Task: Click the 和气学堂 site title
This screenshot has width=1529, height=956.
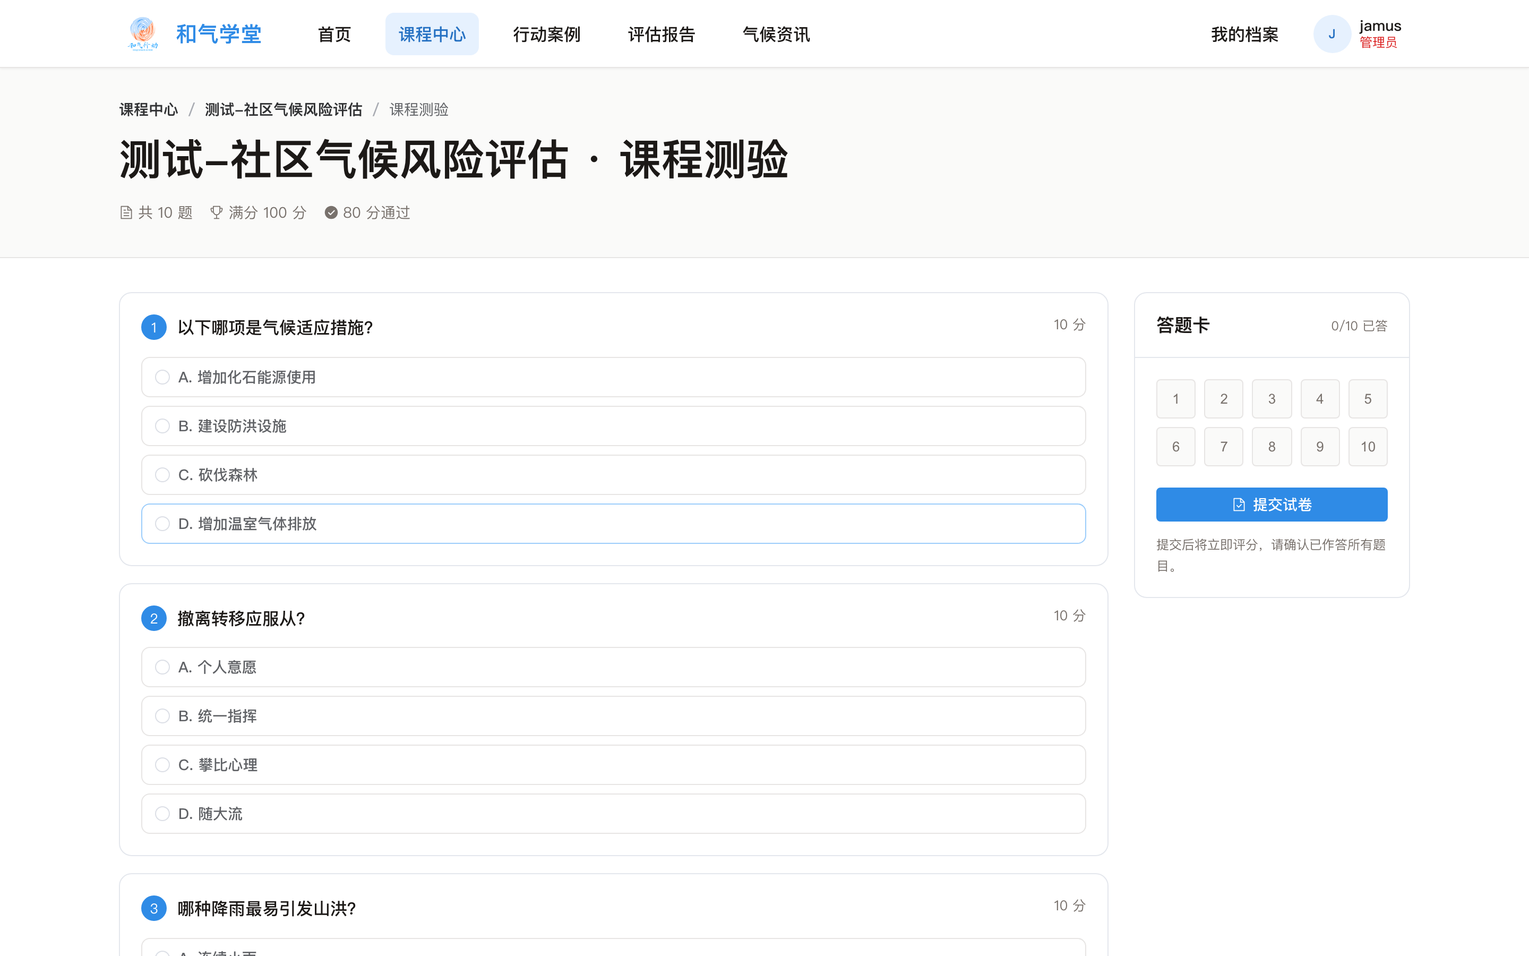Action: [x=219, y=34]
